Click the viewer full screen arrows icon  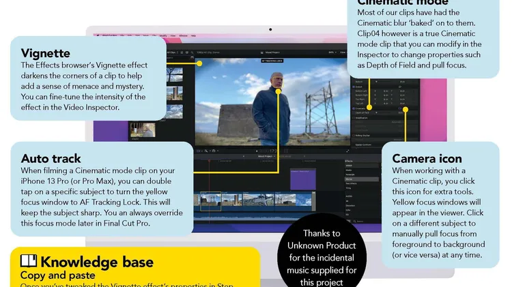347,151
